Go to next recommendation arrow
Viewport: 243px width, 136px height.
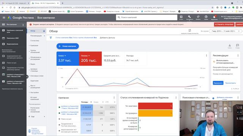point(238,89)
